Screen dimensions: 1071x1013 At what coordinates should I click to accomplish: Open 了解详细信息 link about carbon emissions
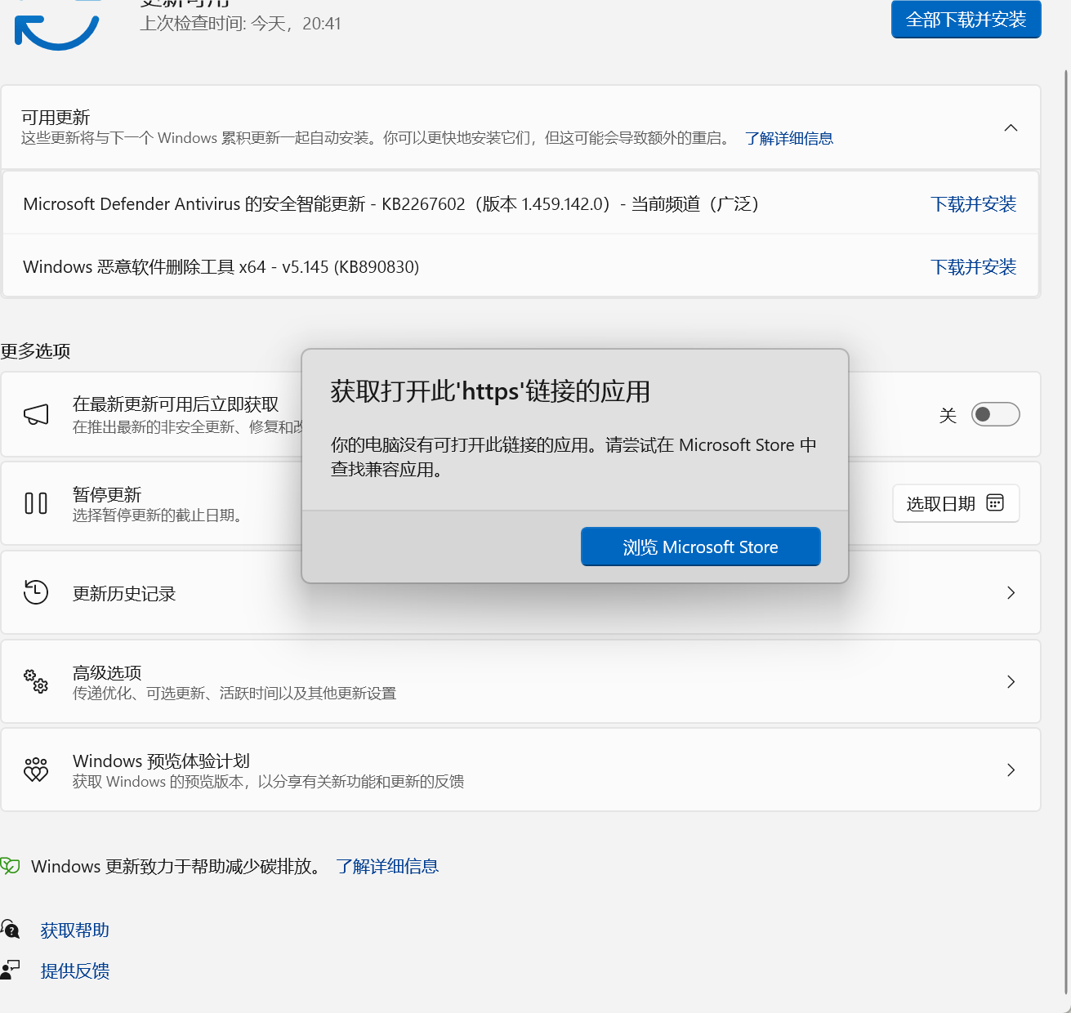coord(387,866)
